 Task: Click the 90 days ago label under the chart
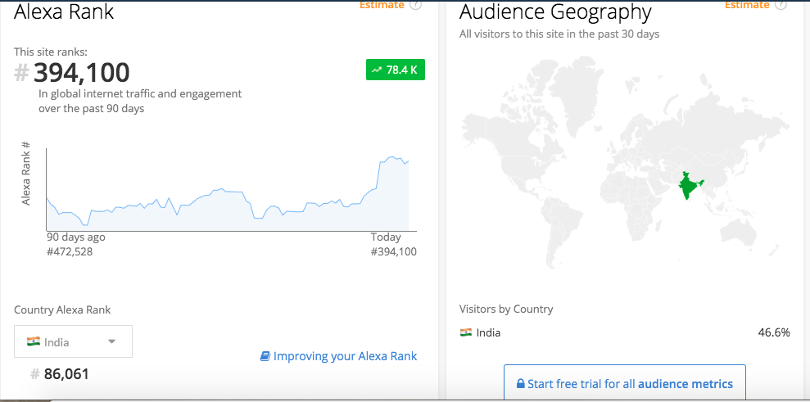[76, 237]
